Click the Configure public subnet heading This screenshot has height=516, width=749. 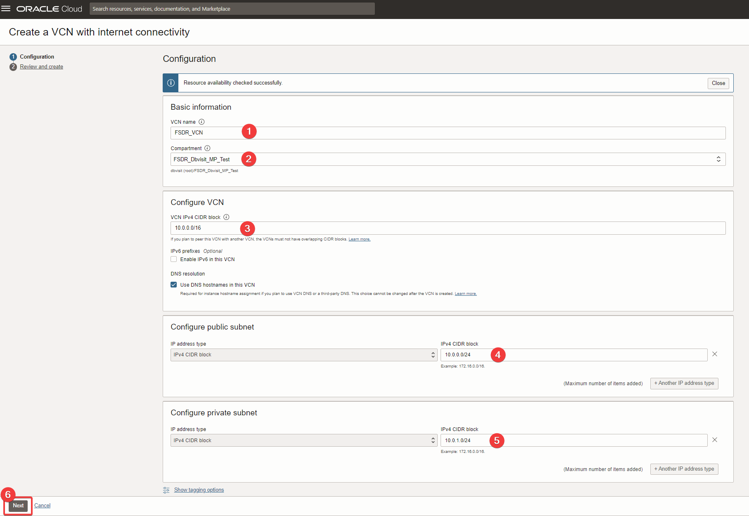(212, 327)
